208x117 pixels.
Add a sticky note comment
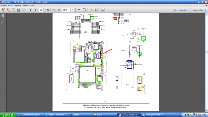91,10
